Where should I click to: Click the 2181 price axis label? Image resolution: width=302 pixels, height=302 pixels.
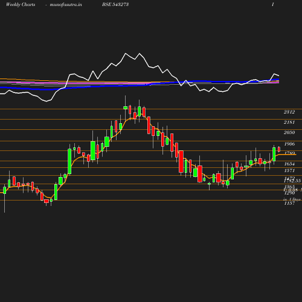[289, 122]
